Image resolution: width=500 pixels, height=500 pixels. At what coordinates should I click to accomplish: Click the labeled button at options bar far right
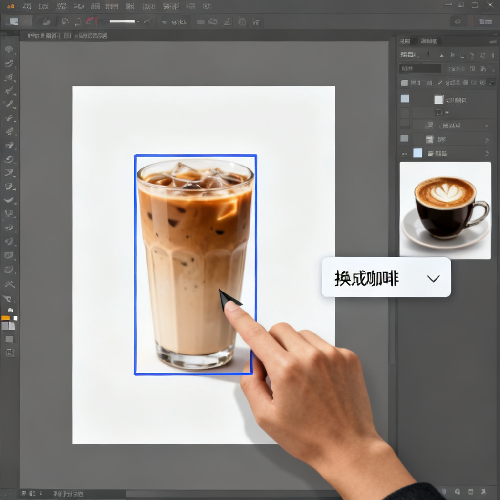coord(485,21)
